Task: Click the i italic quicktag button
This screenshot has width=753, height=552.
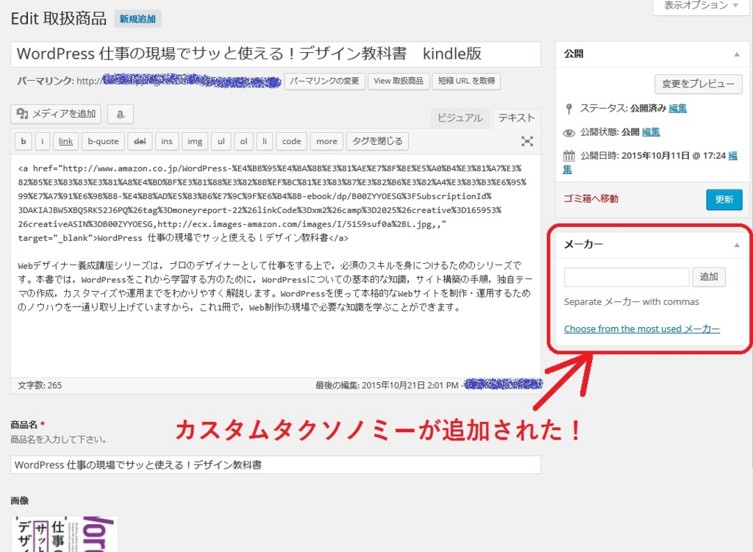Action: [x=42, y=141]
